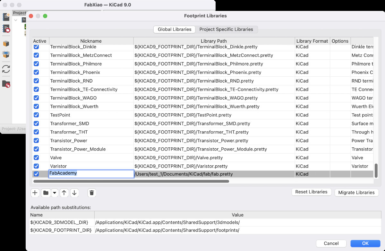Click the TestPoint.pretty library path cell
This screenshot has height=251, width=385.
click(x=214, y=115)
